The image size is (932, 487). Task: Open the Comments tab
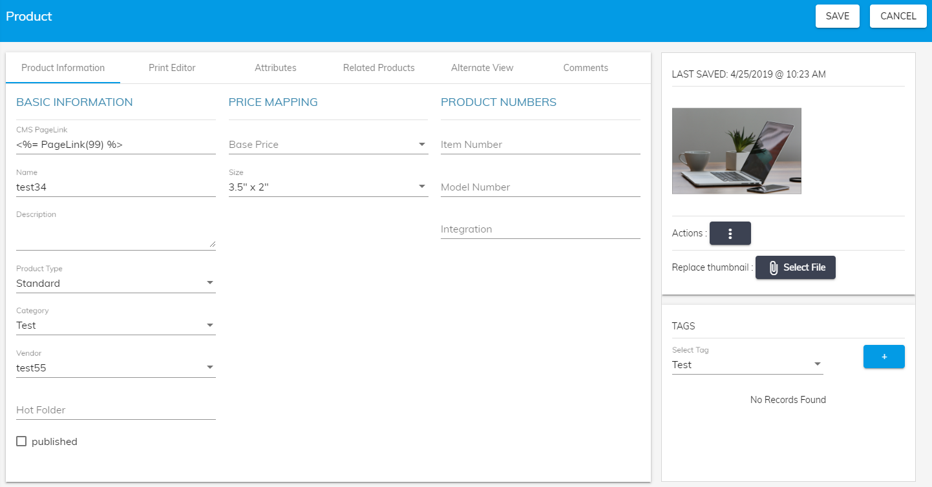click(x=586, y=68)
